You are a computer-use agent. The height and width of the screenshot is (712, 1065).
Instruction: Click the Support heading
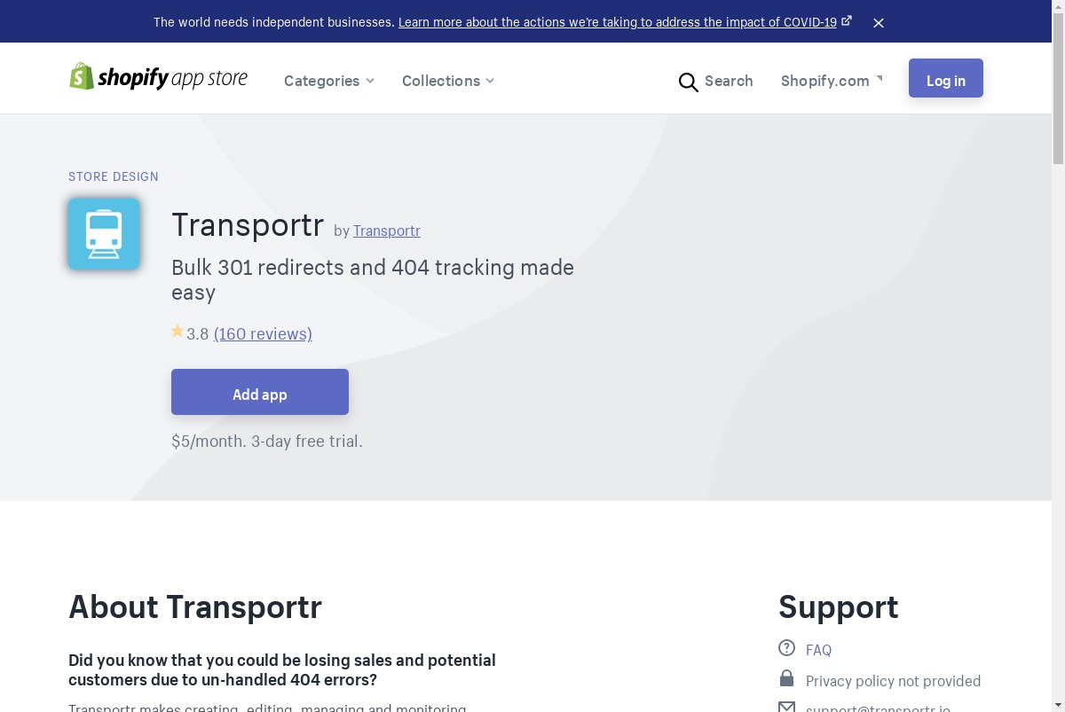[x=839, y=607]
